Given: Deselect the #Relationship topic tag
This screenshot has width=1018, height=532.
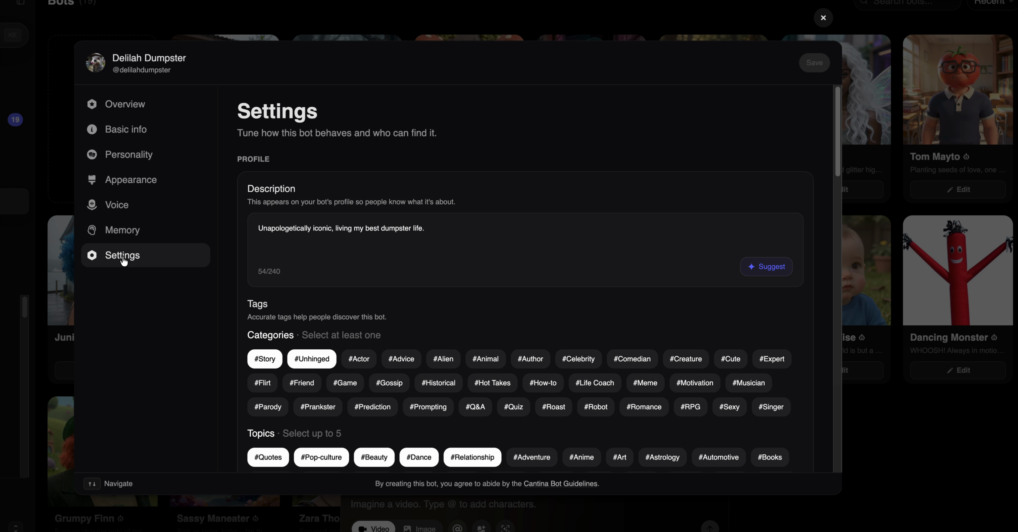Looking at the screenshot, I should click(472, 457).
